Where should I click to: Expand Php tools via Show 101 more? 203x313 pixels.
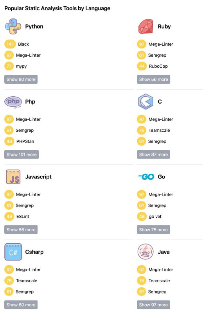[x=22, y=155]
